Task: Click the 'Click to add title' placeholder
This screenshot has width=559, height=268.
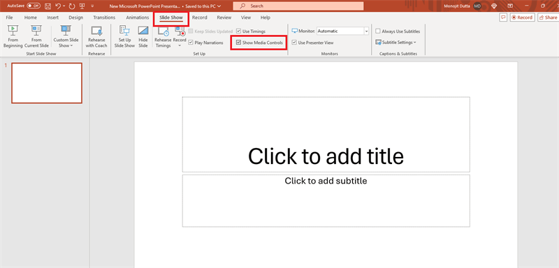Action: pyautogui.click(x=326, y=135)
